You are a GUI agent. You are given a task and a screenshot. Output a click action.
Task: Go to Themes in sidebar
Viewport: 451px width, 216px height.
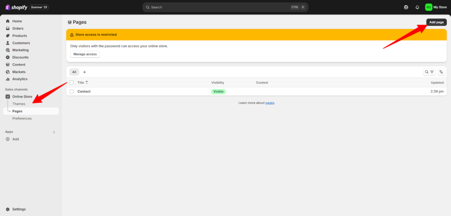coord(19,104)
